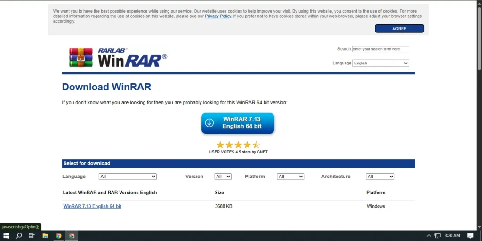Screen dimensions: 482x241
Task: Click 'Latest WinRAR and RAR Versions English' header
Action: [110, 193]
